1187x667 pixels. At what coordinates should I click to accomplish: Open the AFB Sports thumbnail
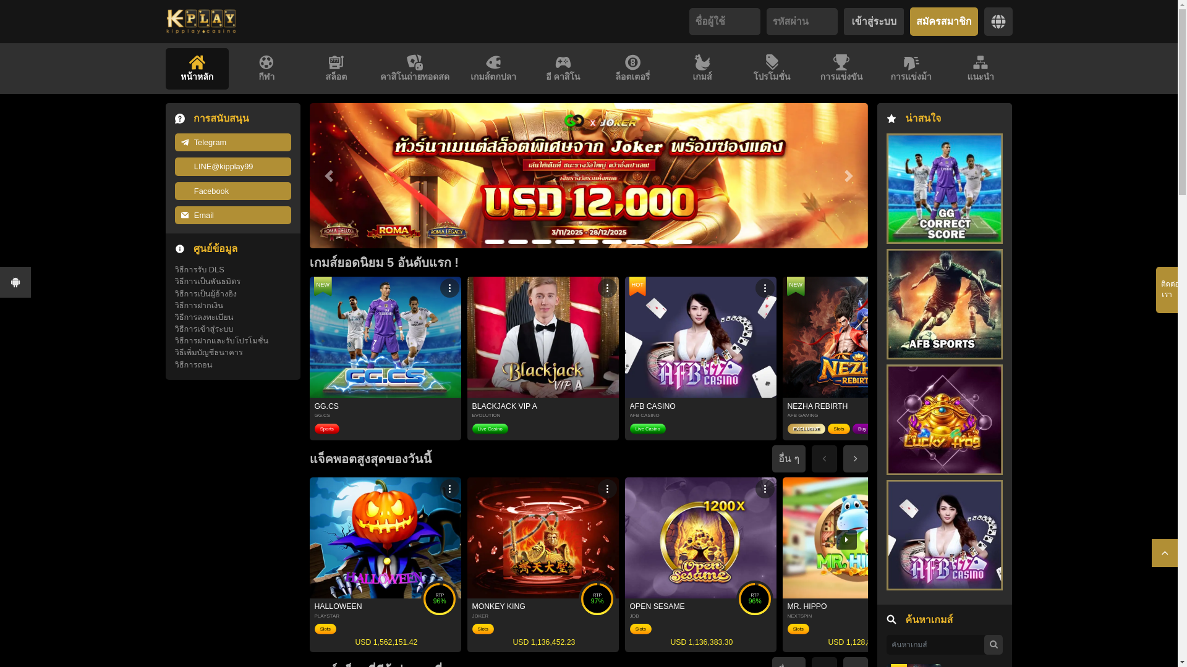pos(944,304)
